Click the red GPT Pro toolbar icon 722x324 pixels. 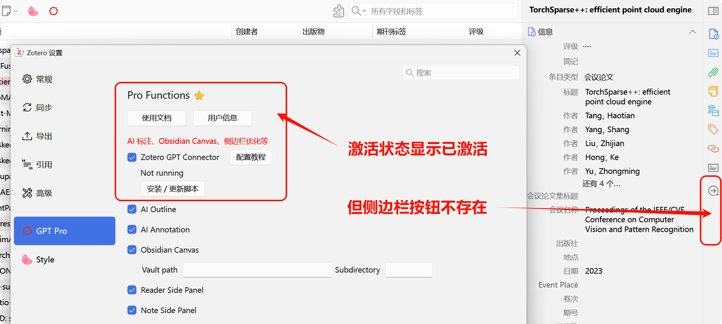pos(54,11)
